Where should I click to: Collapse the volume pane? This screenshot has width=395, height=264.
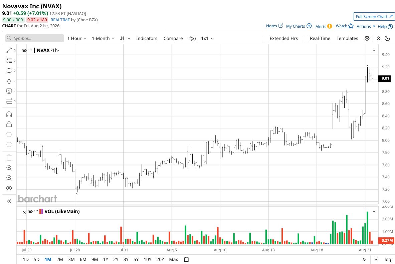(x=374, y=212)
